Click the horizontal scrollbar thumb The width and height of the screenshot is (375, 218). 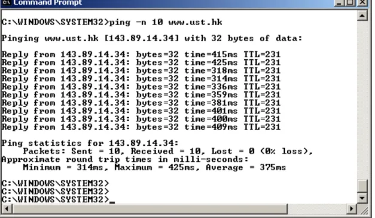[x=150, y=209]
